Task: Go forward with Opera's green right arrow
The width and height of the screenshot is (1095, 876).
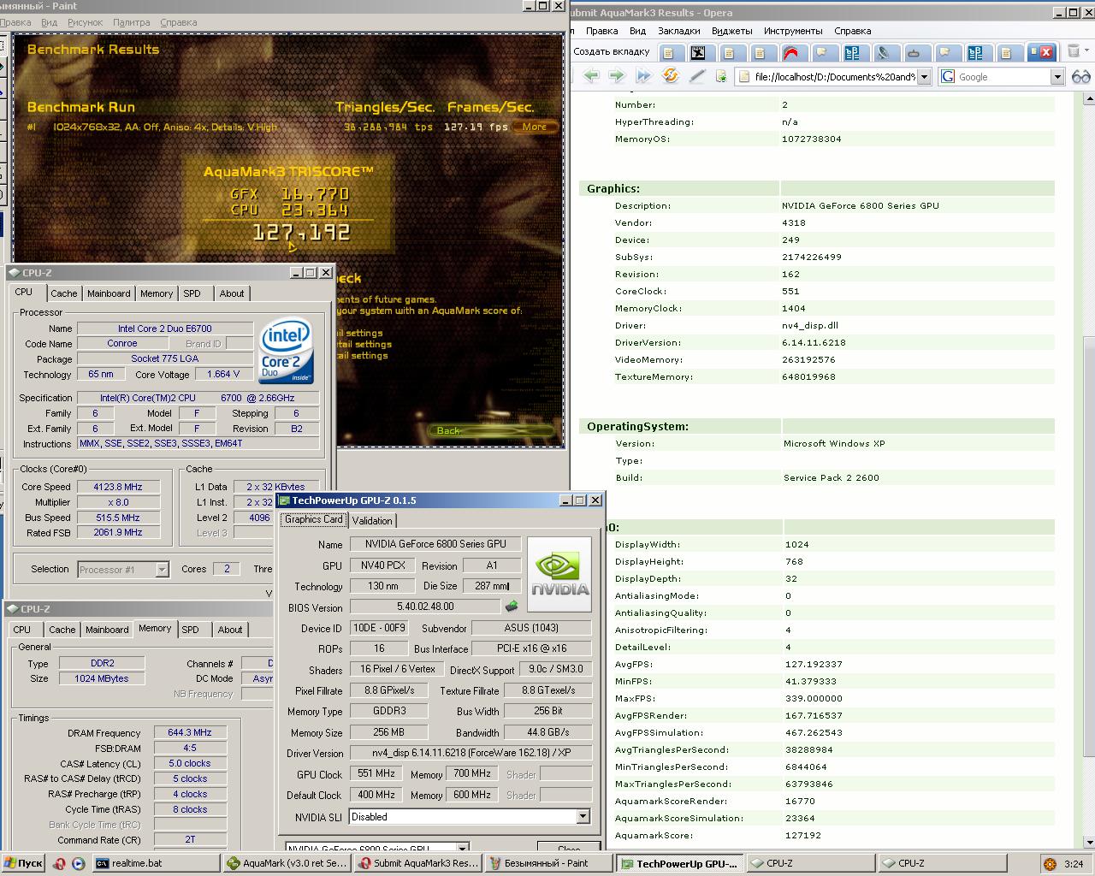Action: [x=617, y=76]
